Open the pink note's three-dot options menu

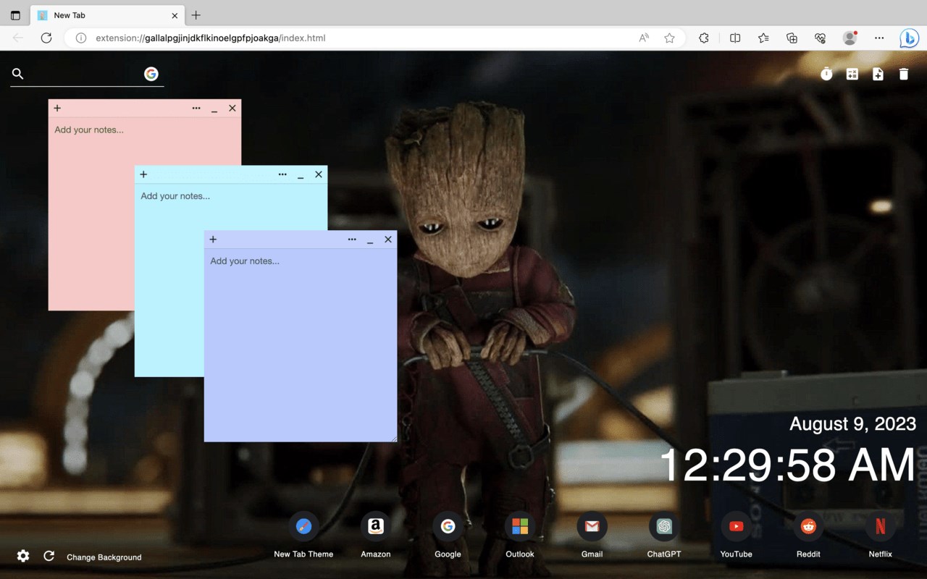(196, 109)
